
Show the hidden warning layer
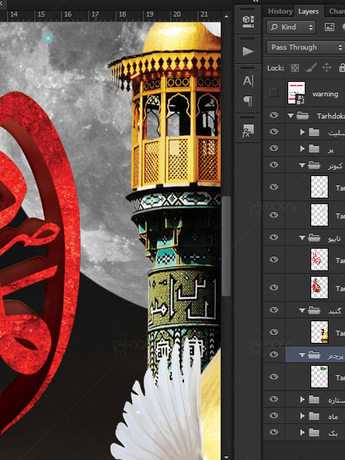[x=274, y=93]
